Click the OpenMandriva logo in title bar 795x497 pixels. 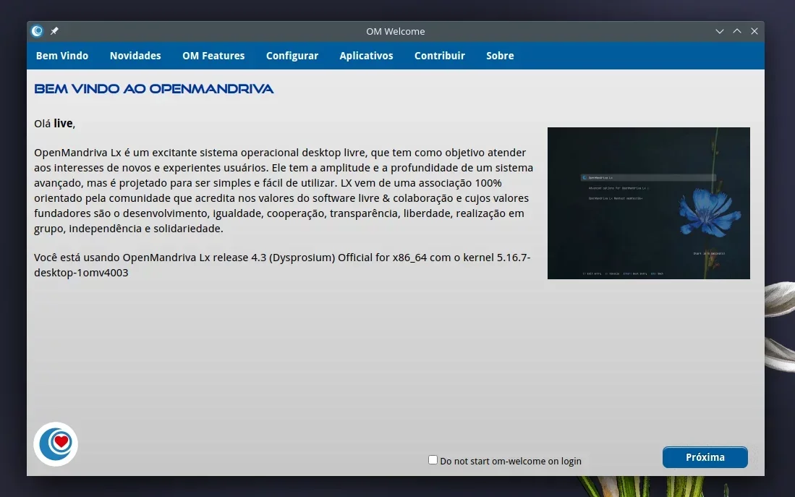(37, 31)
